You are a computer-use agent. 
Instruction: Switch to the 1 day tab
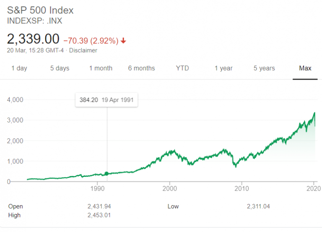(x=19, y=68)
